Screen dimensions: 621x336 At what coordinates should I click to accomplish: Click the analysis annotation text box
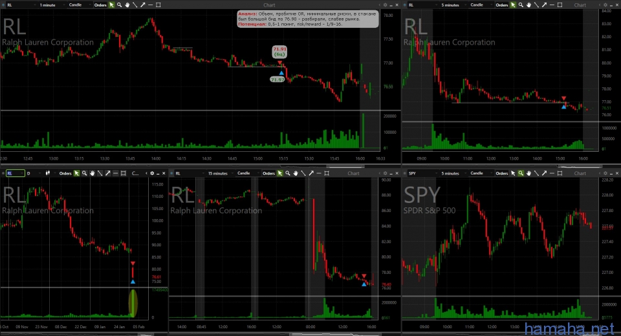click(x=307, y=19)
